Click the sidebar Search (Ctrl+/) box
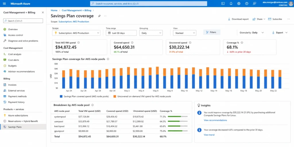 [x=23, y=21]
